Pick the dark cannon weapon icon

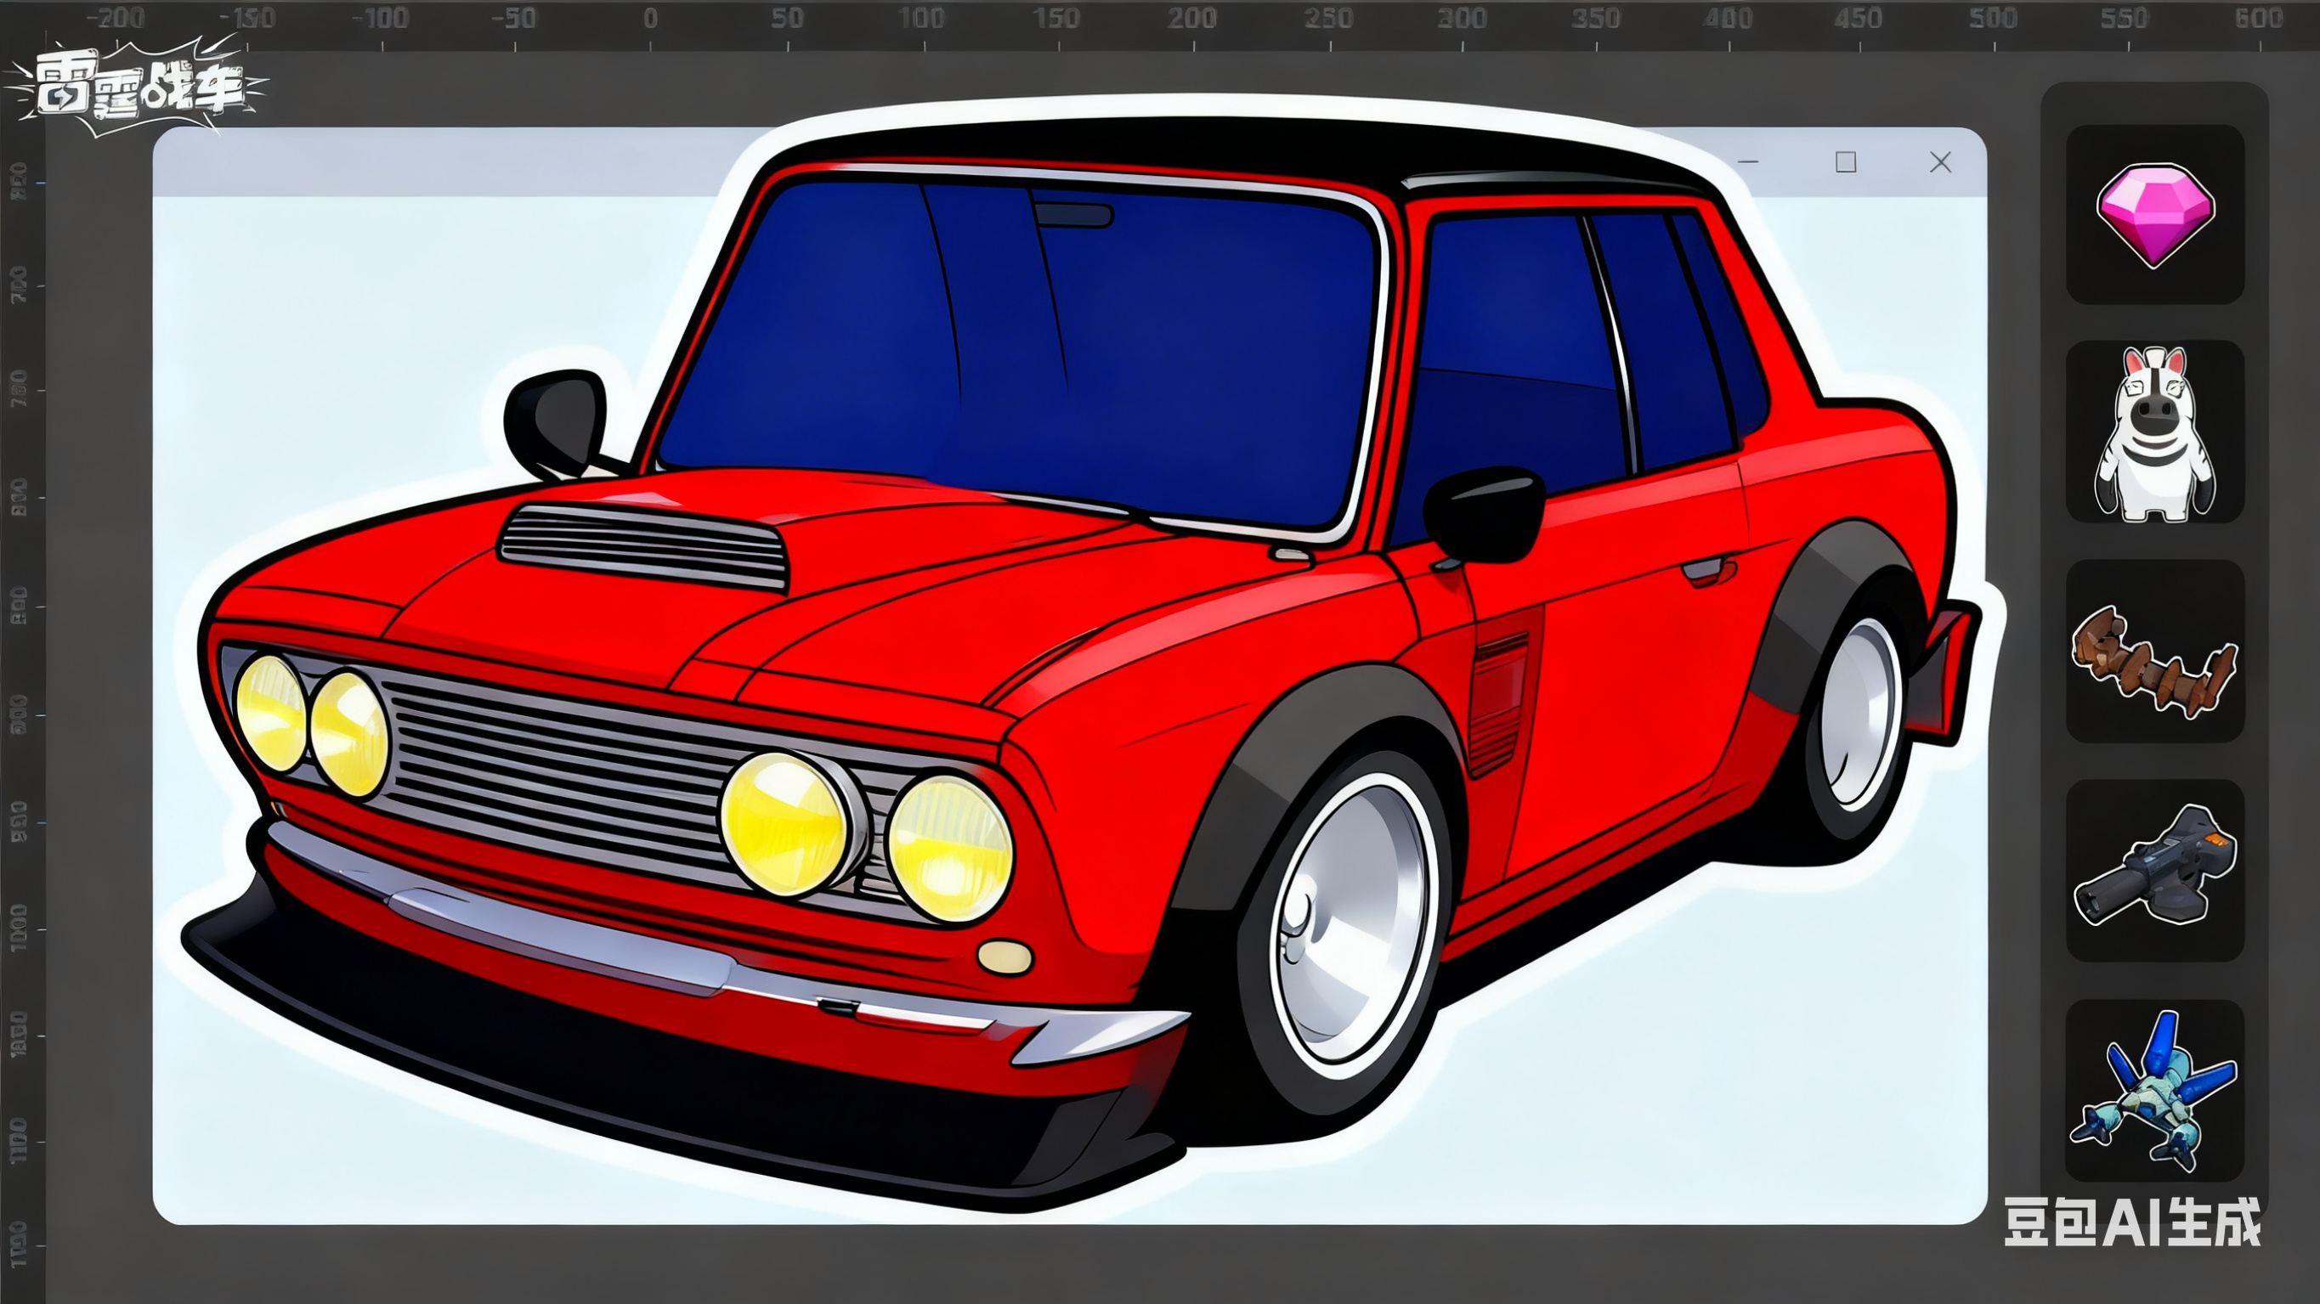(2154, 870)
